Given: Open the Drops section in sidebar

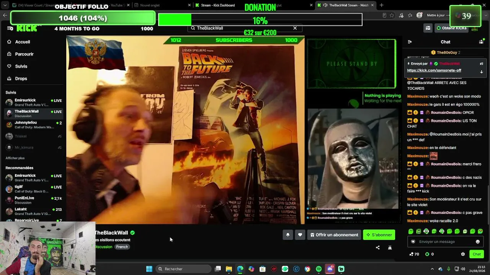Looking at the screenshot, I should (x=21, y=79).
